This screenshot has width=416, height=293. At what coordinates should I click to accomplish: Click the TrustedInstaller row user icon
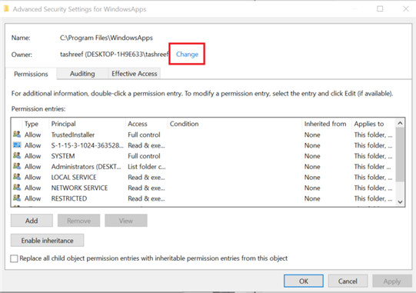pos(17,135)
